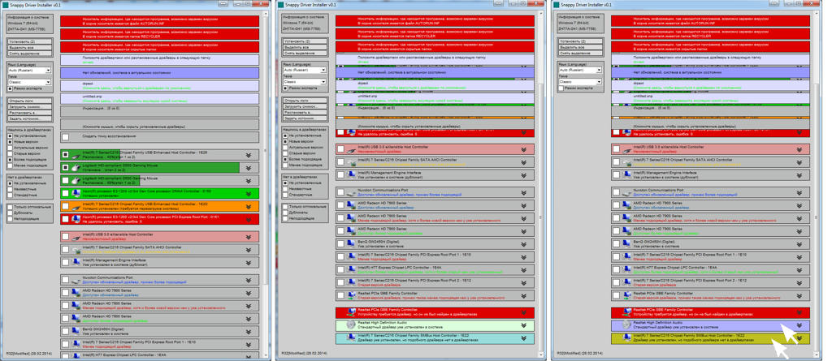Tick checkbox of Nuvoton Communications Port row, middle window
This screenshot has width=832, height=361.
click(340, 192)
